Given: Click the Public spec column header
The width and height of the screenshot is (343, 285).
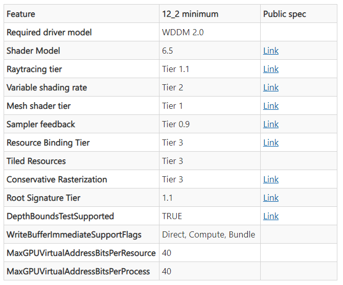Looking at the screenshot, I should (284, 14).
